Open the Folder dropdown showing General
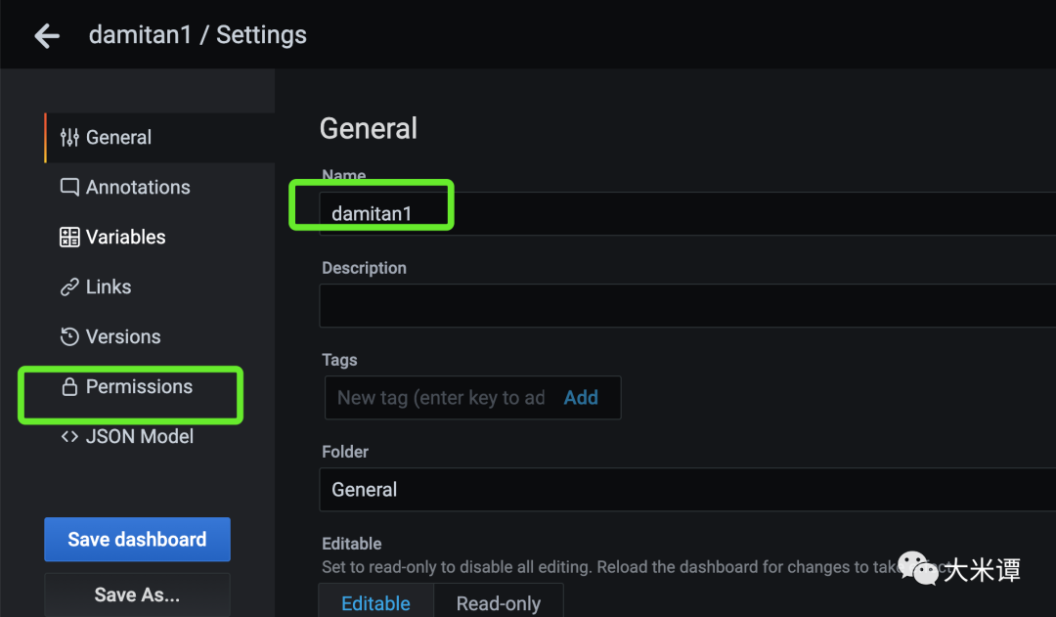Screen dimensions: 1056x617 [684, 489]
